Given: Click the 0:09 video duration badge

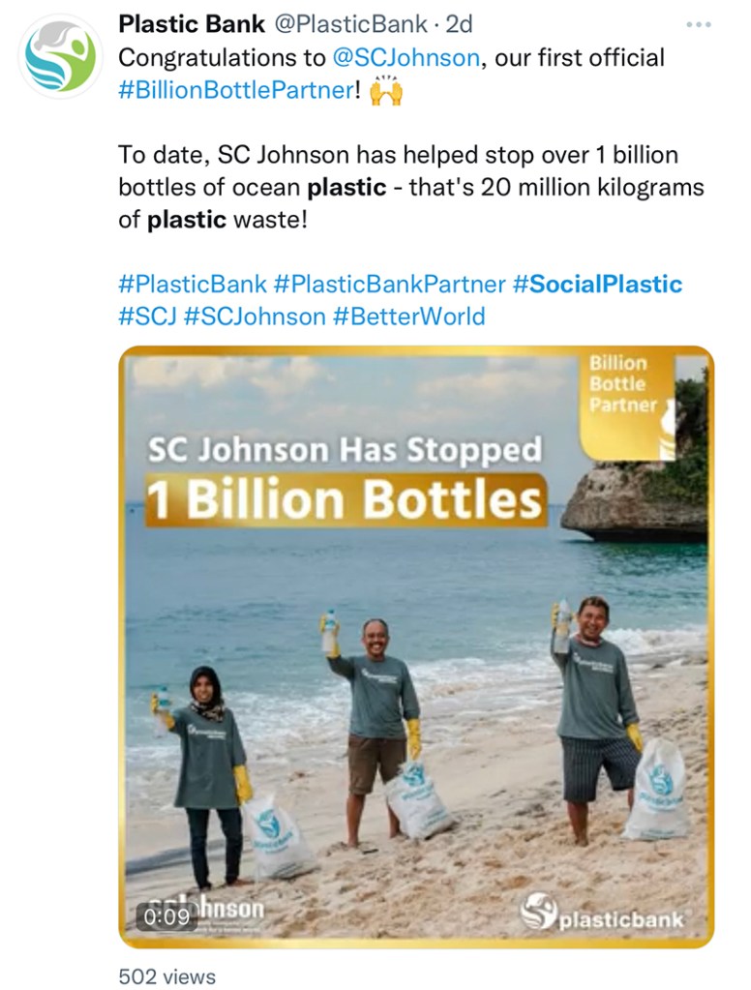Looking at the screenshot, I should 165,915.
